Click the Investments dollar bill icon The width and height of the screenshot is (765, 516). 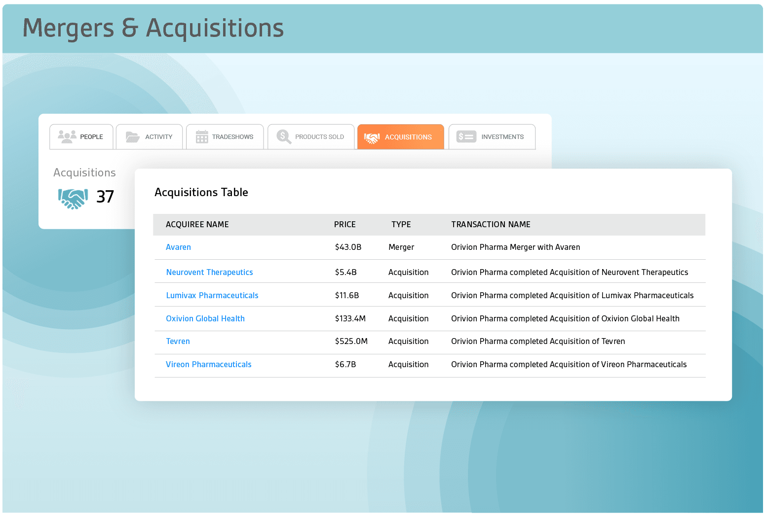coord(466,137)
